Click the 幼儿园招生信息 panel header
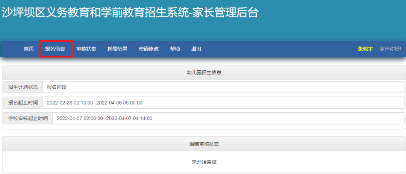 click(x=204, y=73)
